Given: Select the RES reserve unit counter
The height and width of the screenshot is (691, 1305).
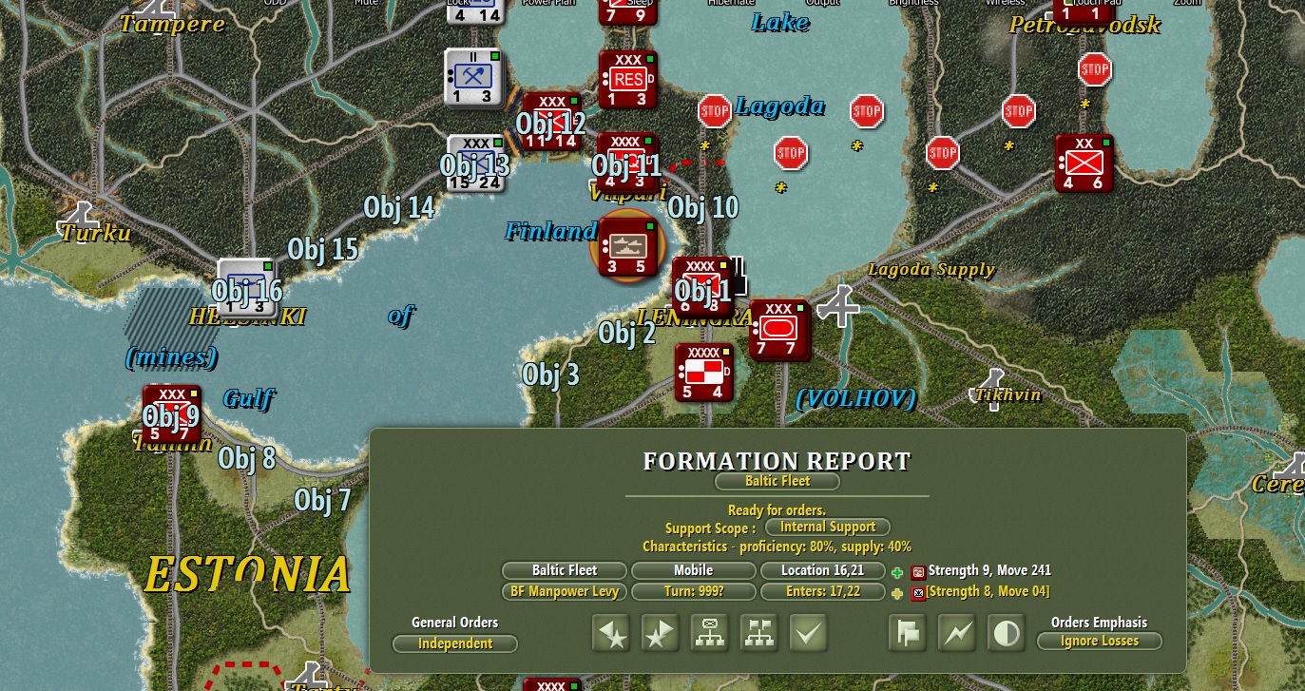Looking at the screenshot, I should point(628,79).
